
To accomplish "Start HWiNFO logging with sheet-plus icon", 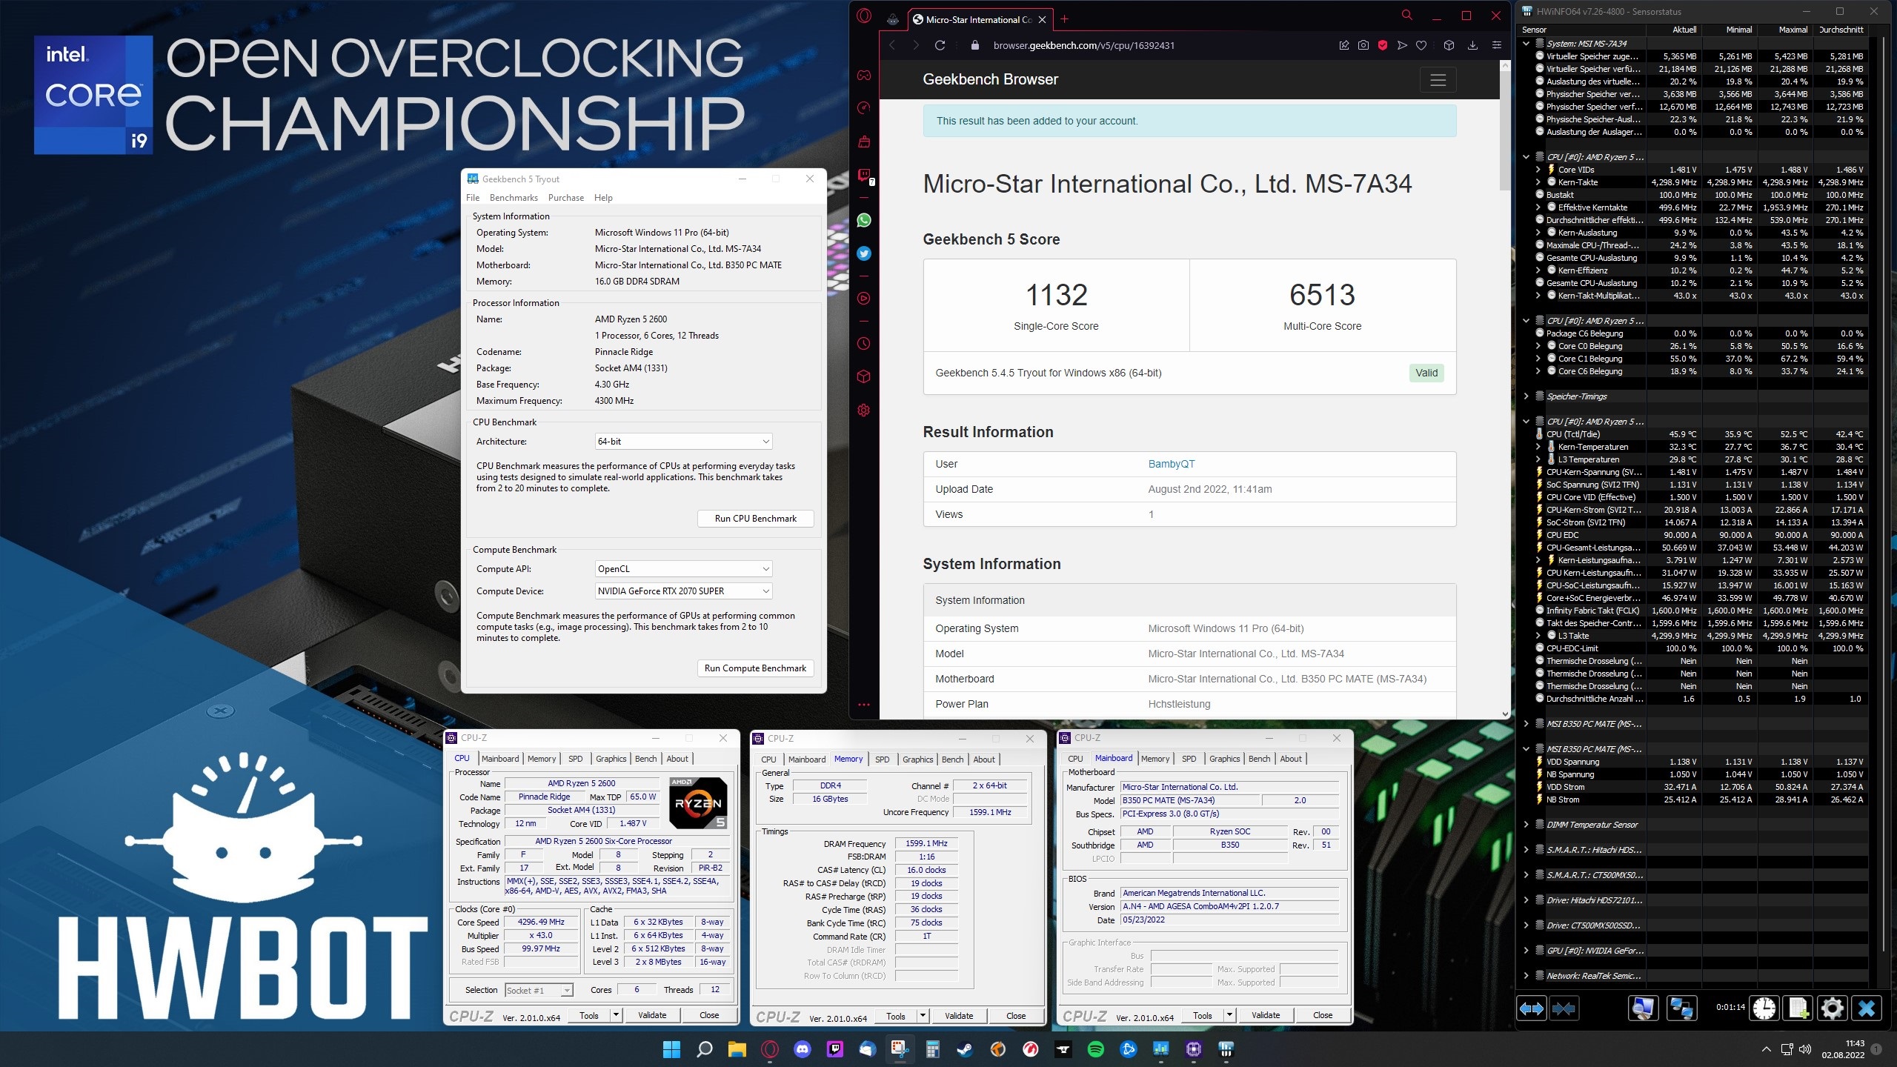I will coord(1798,1008).
